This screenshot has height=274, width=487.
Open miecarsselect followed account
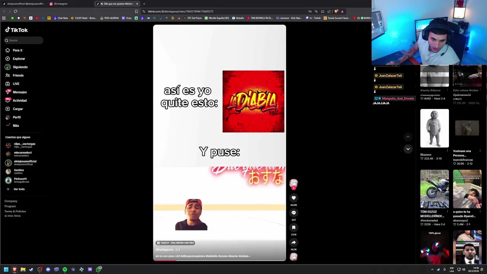click(x=19, y=154)
